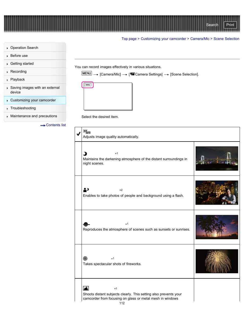The image size is (244, 316).
Task: Click the MENU button icon in instructions
Action: (x=87, y=73)
